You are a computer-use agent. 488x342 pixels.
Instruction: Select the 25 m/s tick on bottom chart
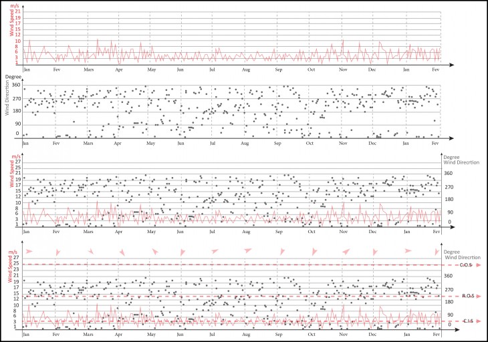click(16, 263)
